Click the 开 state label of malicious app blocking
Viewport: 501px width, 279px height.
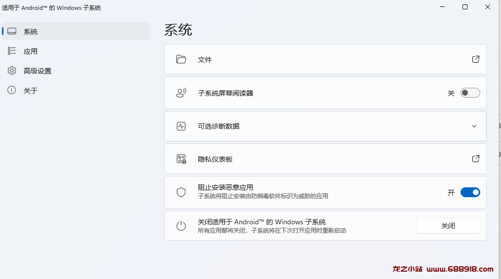point(451,193)
